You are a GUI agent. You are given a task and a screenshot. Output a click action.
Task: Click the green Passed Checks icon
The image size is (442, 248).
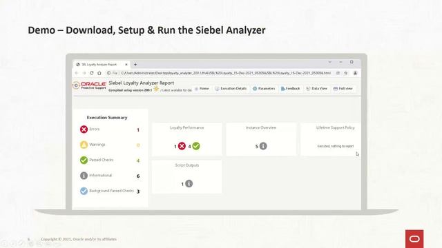84,160
